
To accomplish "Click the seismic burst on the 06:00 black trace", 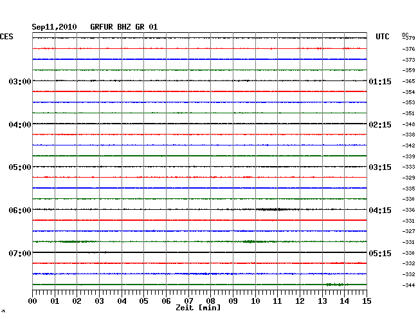I will coord(271,209).
